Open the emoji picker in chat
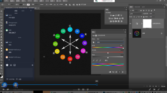The image size is (167, 93). 7,65
